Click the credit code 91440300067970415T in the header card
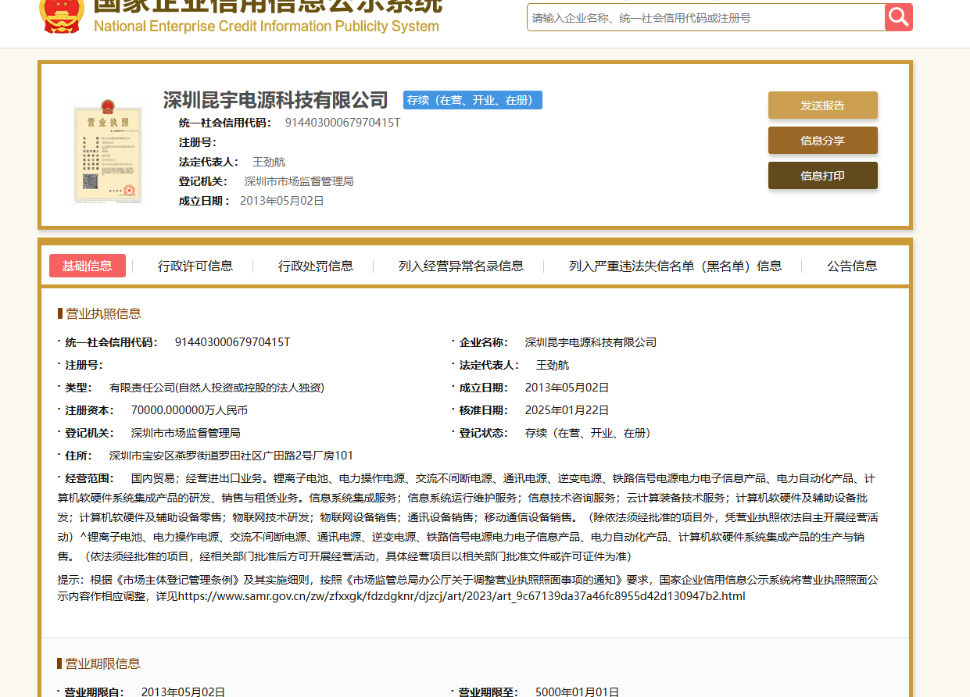This screenshot has height=697, width=970. pyautogui.click(x=343, y=123)
